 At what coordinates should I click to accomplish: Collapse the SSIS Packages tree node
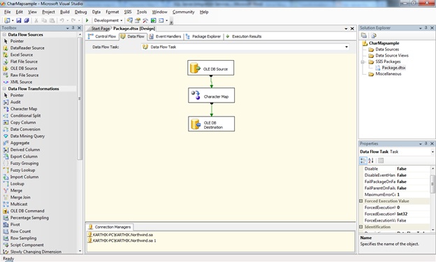[x=363, y=61]
